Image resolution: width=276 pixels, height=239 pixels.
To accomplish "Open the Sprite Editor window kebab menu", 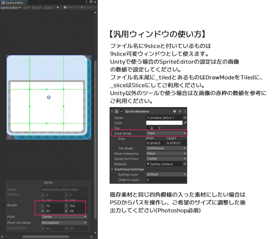I will pyautogui.click(x=86, y=2).
